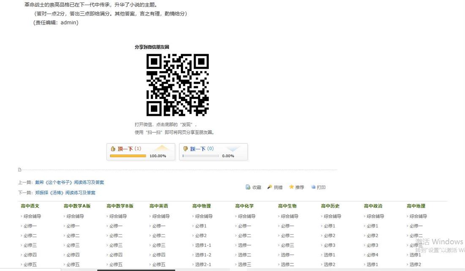
Task: Select 必修一 under 高中地理
Action: coord(416,226)
